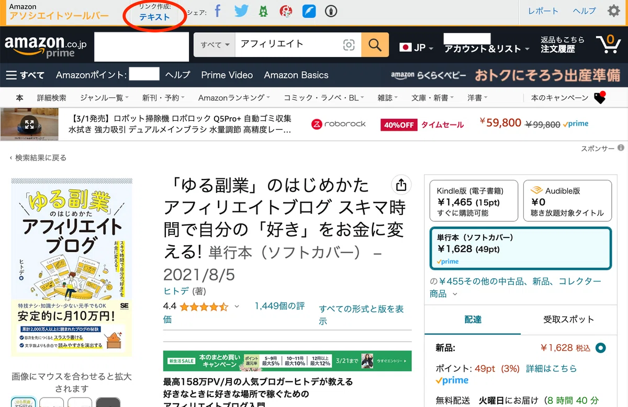Expand 文庫・新書 dropdown menu

tap(433, 98)
